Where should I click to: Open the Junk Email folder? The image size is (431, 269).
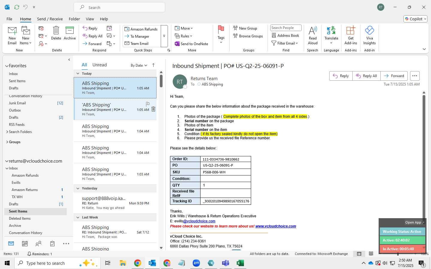pyautogui.click(x=17, y=103)
